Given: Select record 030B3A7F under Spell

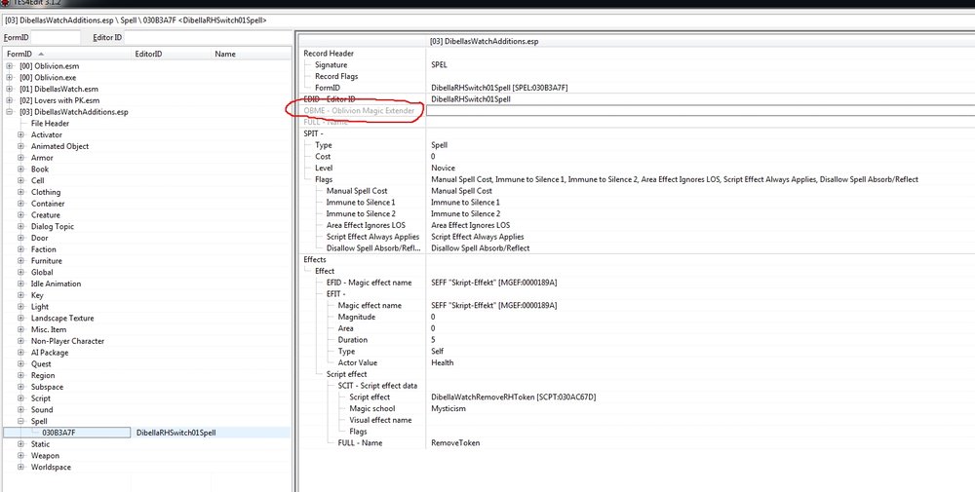Looking at the screenshot, I should coord(58,433).
